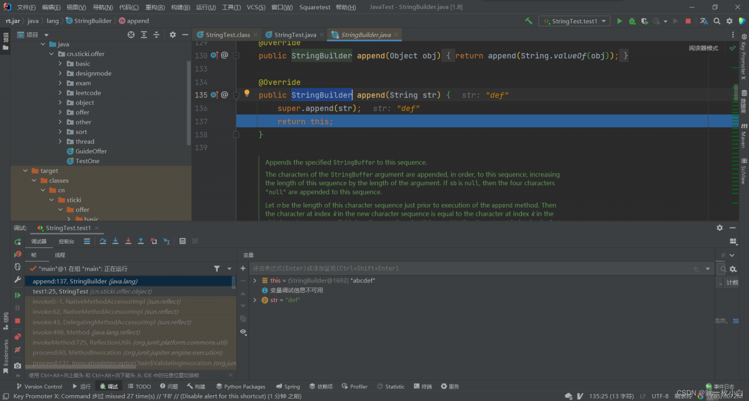
Task: Resume program with the green resume icon
Action: [x=18, y=295]
